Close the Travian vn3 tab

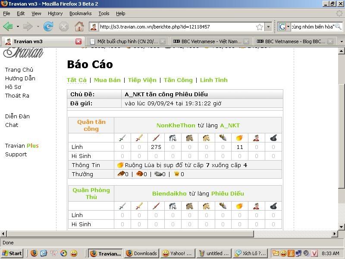(x=78, y=41)
